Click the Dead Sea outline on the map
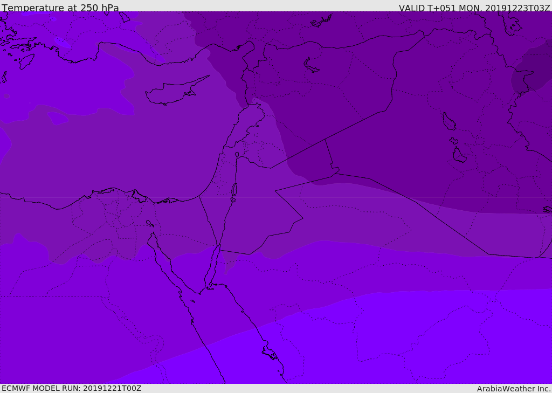 click(x=234, y=192)
